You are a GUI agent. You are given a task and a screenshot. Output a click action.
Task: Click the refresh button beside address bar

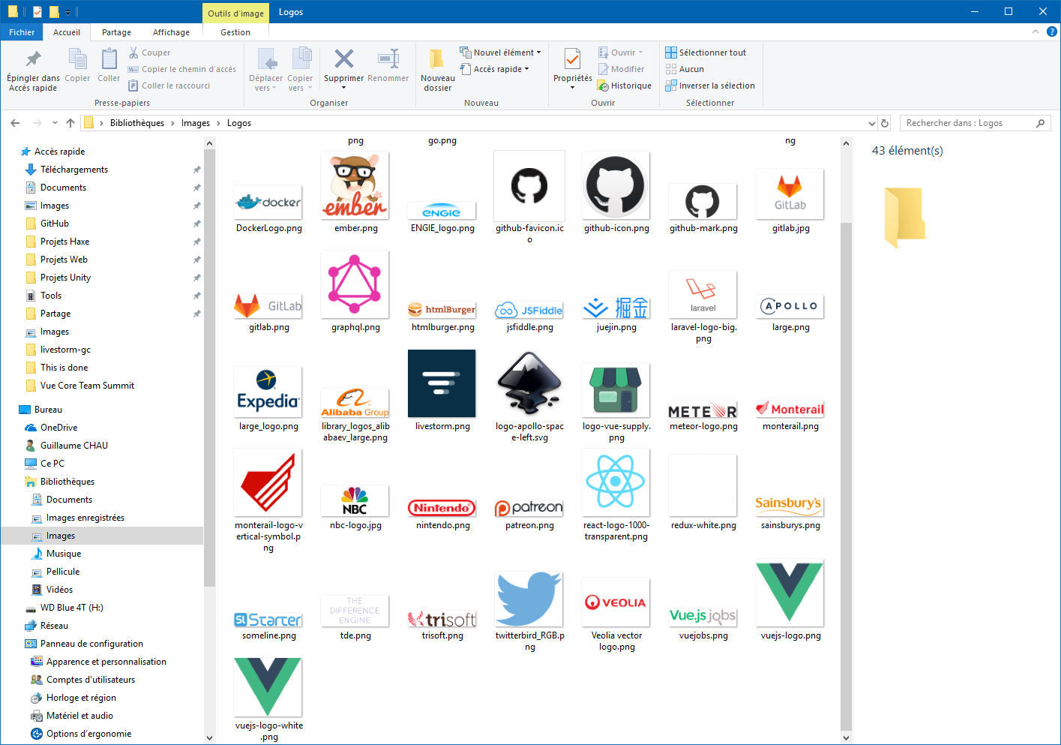(x=885, y=123)
